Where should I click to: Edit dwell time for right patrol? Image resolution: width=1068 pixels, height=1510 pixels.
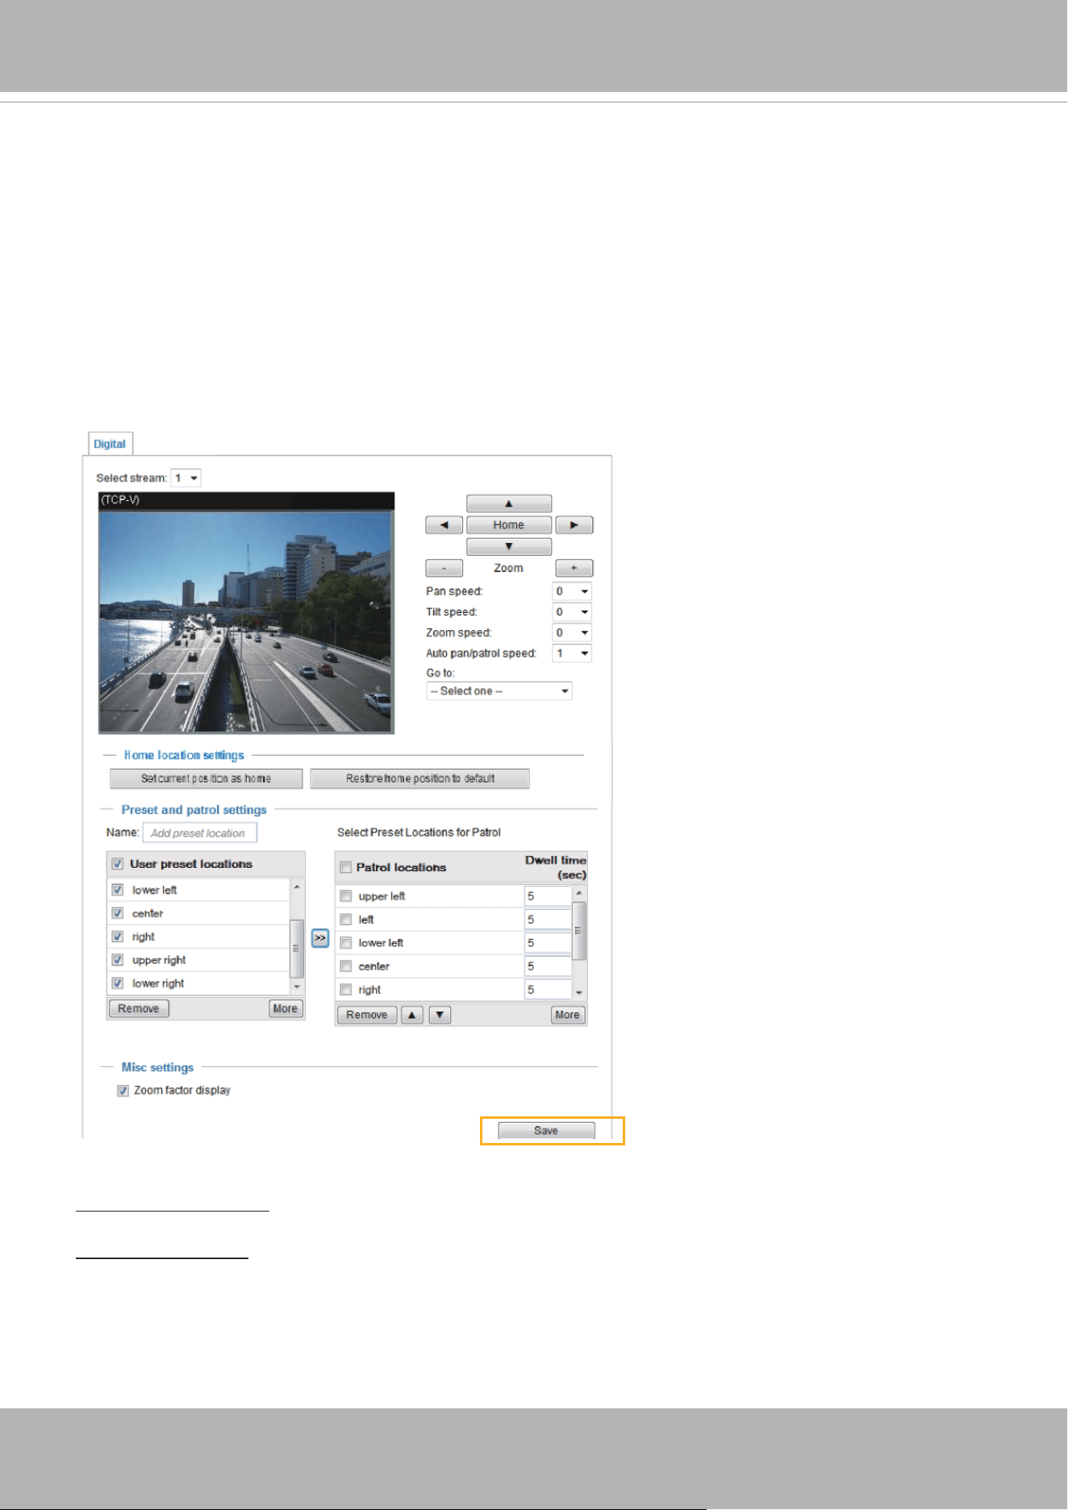point(548,990)
